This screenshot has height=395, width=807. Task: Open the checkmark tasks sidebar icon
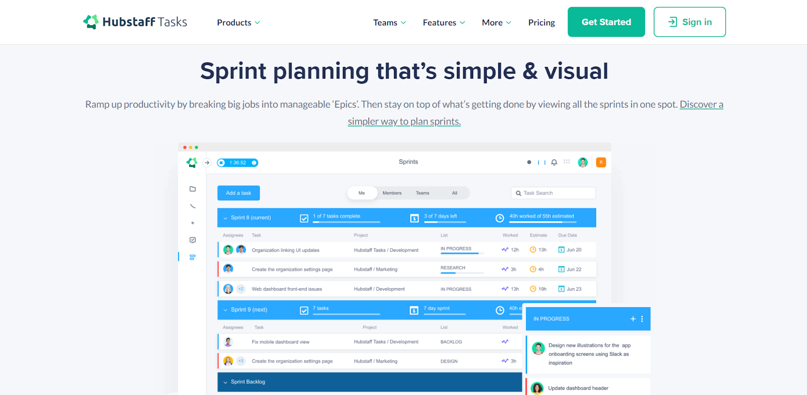[193, 240]
